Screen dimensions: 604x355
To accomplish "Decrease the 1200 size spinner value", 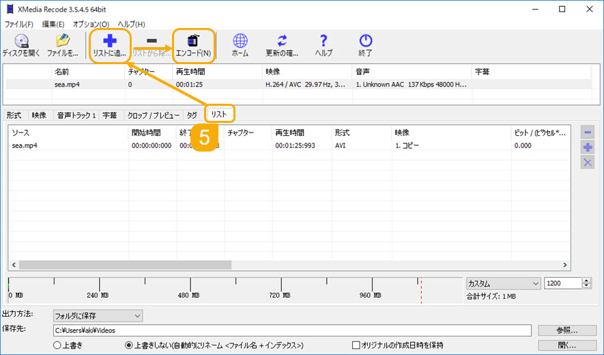I will (586, 286).
